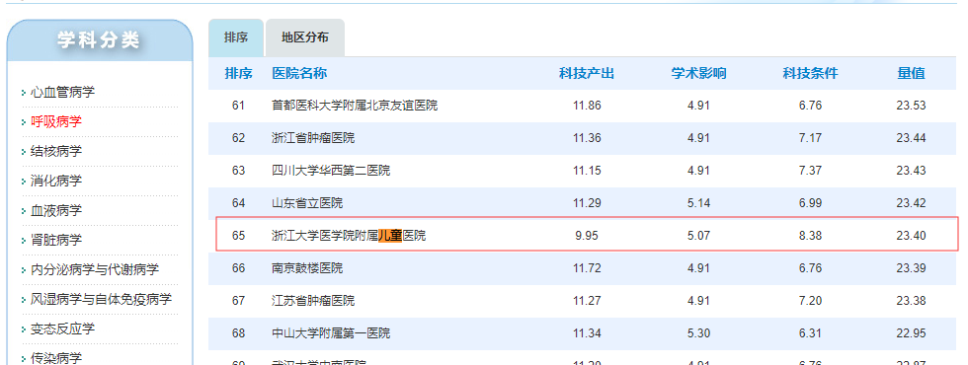
Task: Click 科技产出 value 11.15
Action: pyautogui.click(x=587, y=171)
